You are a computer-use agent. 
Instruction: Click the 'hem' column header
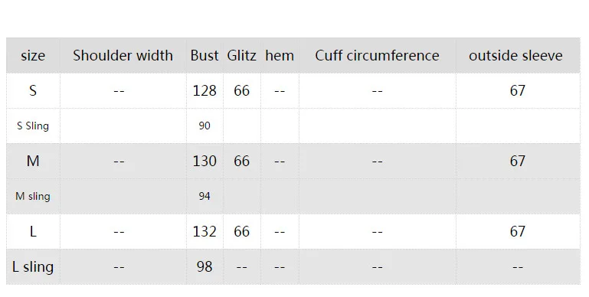click(280, 56)
